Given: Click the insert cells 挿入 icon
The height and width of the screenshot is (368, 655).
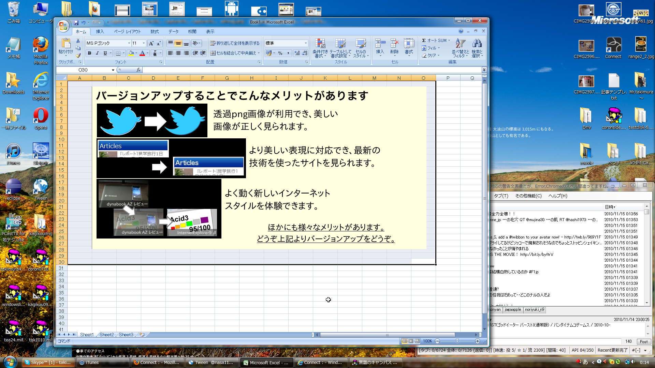Looking at the screenshot, I should coord(380,43).
